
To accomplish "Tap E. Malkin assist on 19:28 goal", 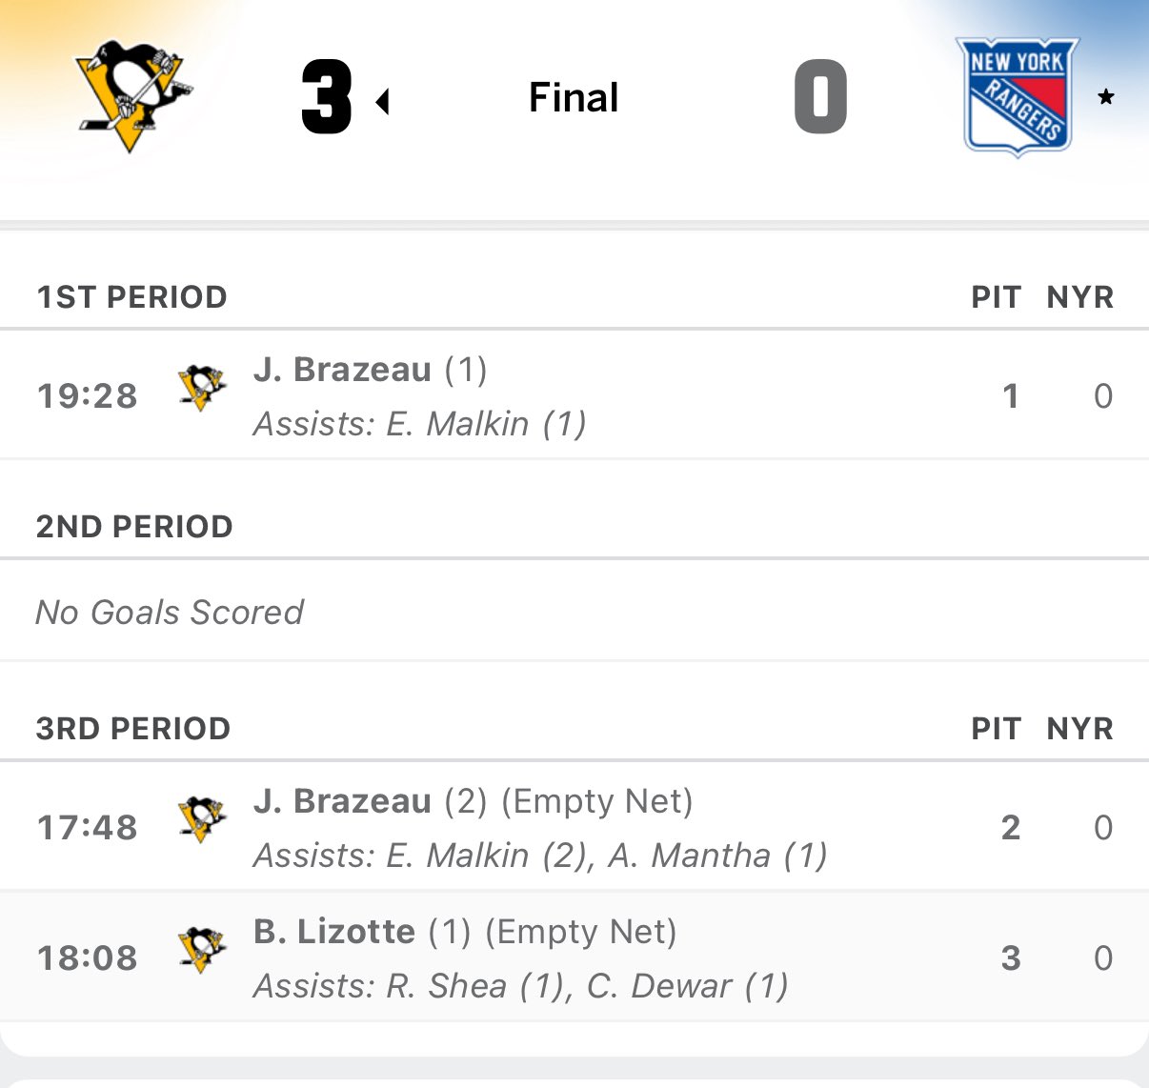I will click(457, 424).
